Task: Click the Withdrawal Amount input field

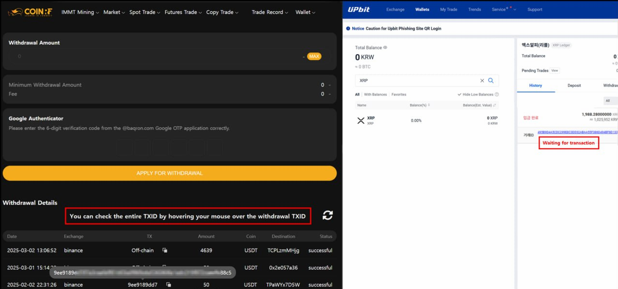Action: (155, 57)
